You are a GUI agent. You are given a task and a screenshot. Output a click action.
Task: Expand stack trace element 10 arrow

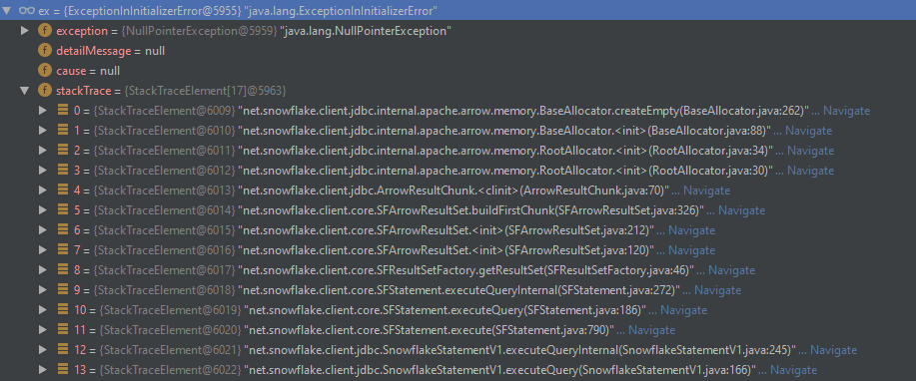point(42,309)
